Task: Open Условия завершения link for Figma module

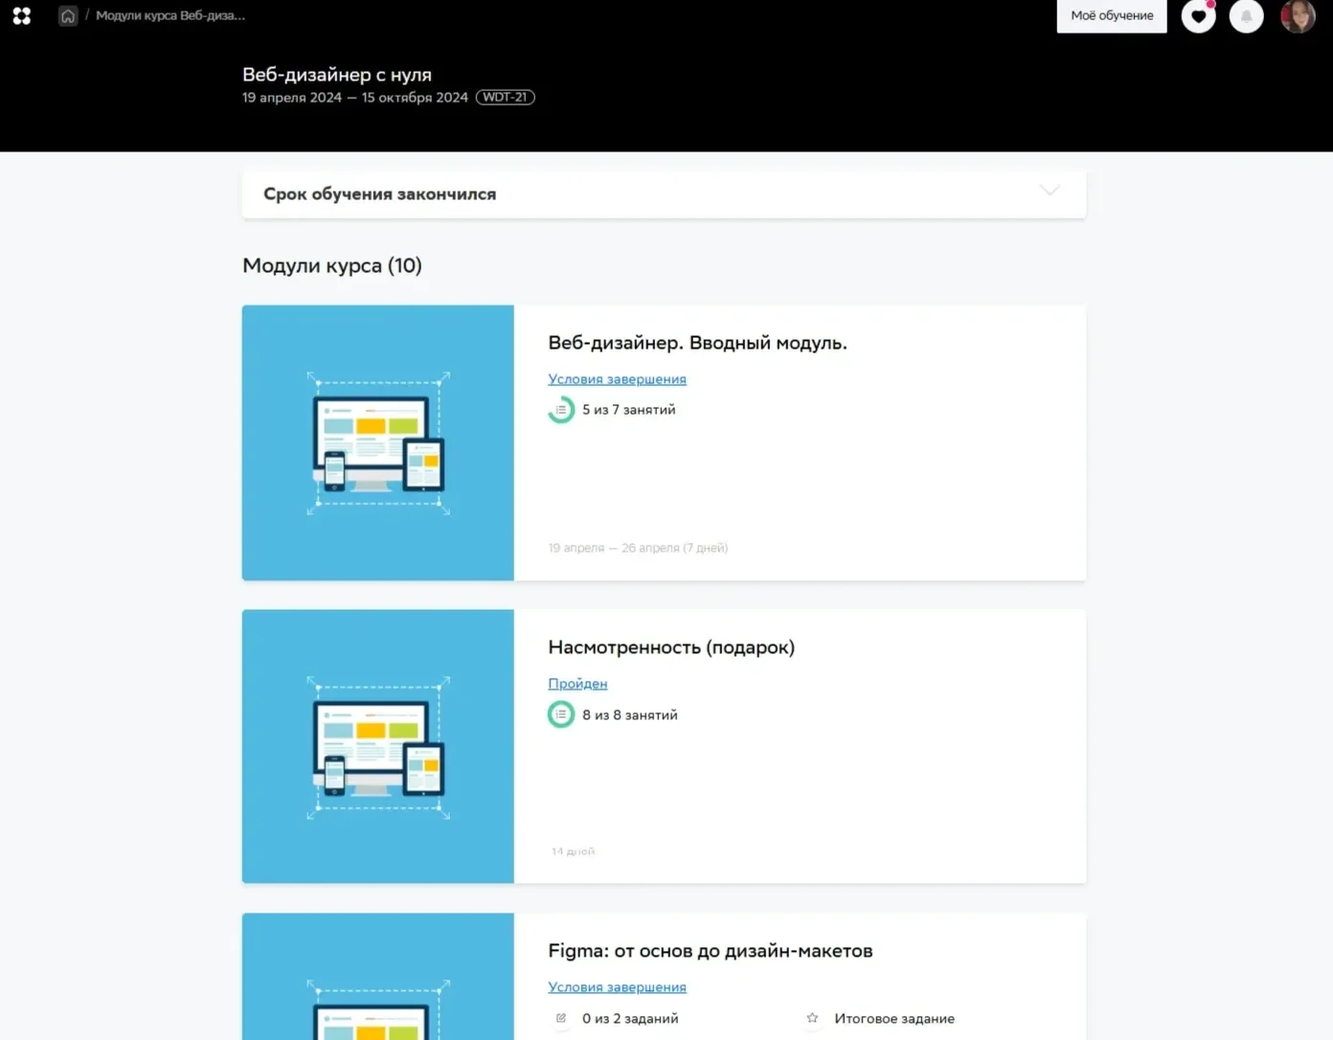Action: [x=617, y=987]
